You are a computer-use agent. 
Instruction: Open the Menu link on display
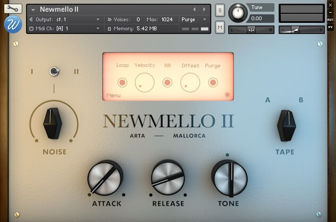coord(114,96)
